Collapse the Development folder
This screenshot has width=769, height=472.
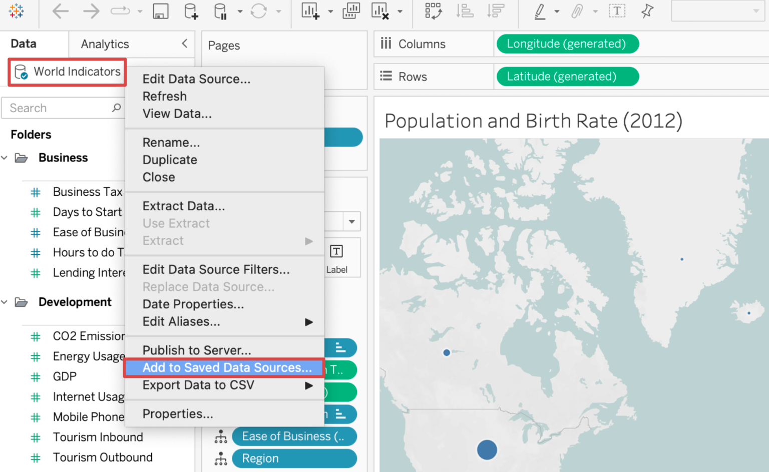click(5, 301)
